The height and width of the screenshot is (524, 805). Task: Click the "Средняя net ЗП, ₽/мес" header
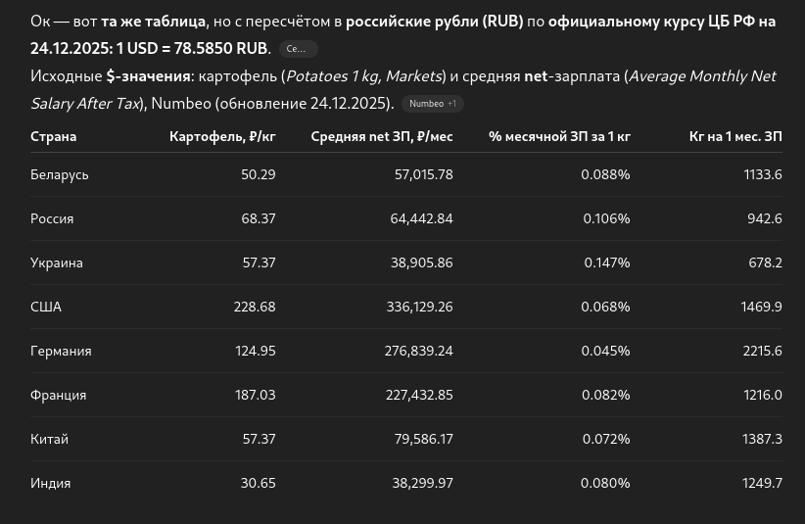pos(382,137)
